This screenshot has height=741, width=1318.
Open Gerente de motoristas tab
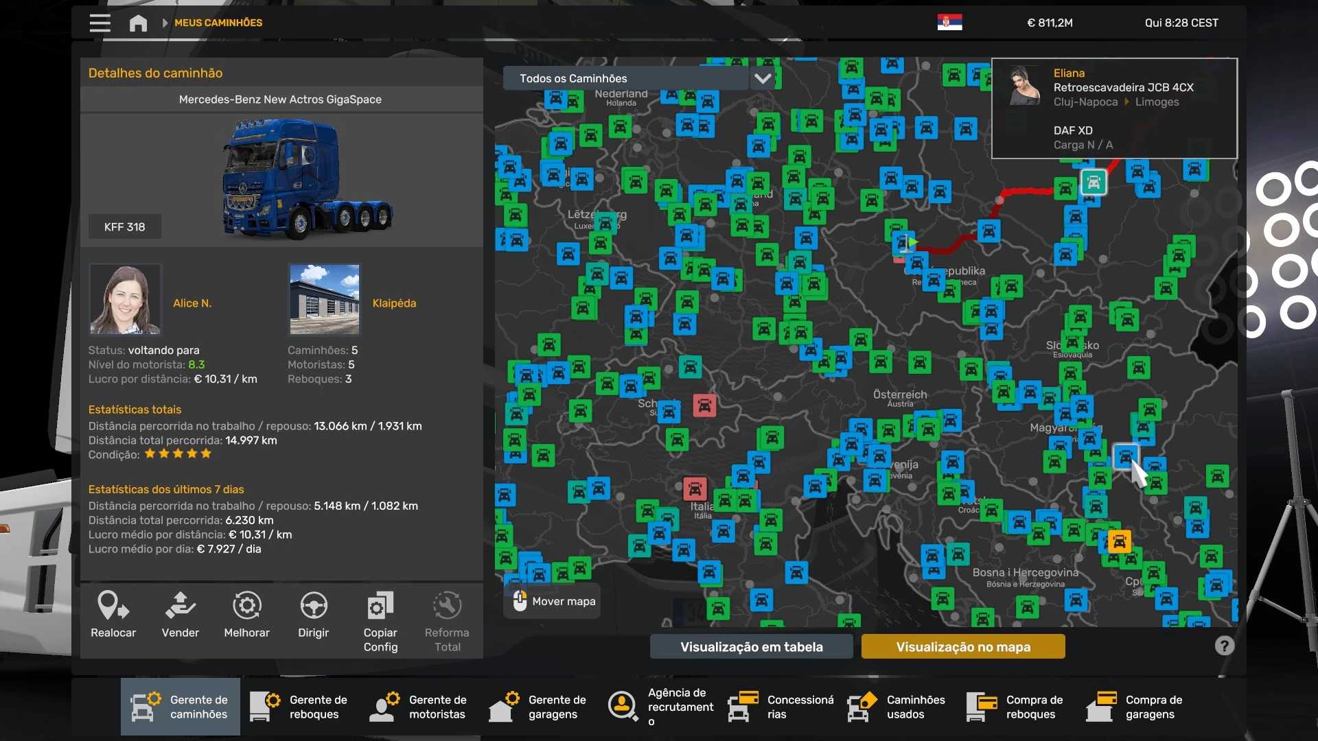[x=419, y=707]
